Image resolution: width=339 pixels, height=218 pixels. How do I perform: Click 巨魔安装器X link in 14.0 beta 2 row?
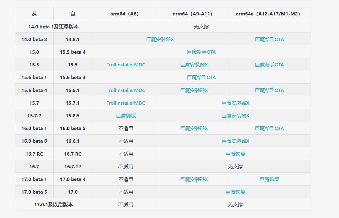click(x=160, y=40)
